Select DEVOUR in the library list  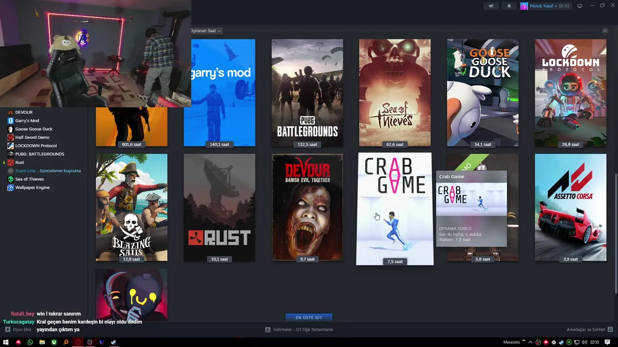24,112
